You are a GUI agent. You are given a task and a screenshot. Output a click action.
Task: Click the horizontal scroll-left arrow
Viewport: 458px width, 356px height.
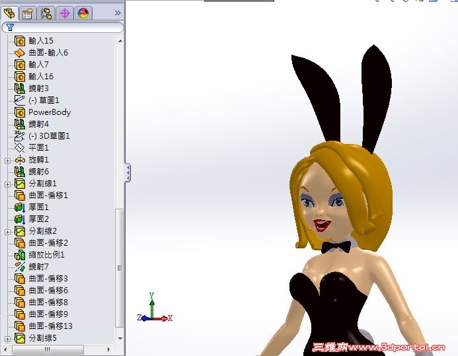[5, 349]
